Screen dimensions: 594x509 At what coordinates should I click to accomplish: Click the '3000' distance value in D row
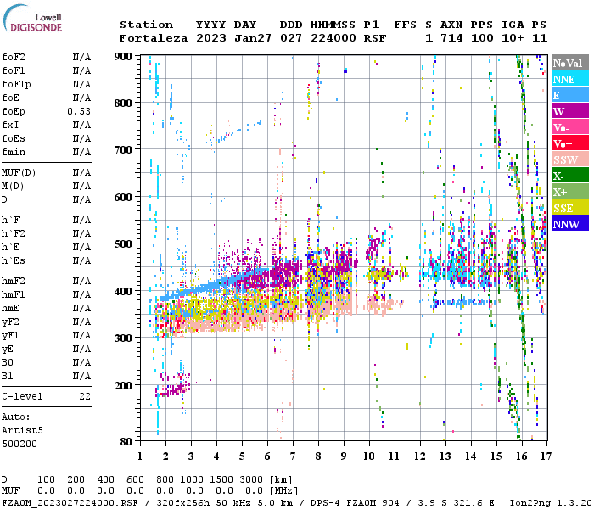(x=251, y=479)
